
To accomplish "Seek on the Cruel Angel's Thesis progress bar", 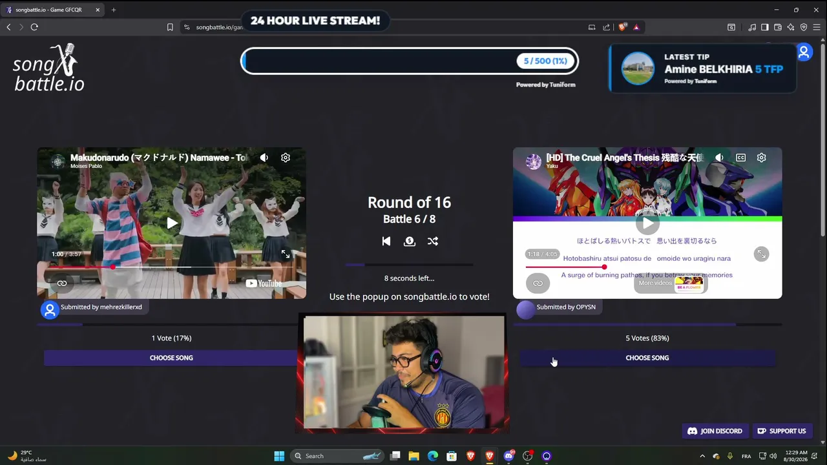I will coord(647,267).
